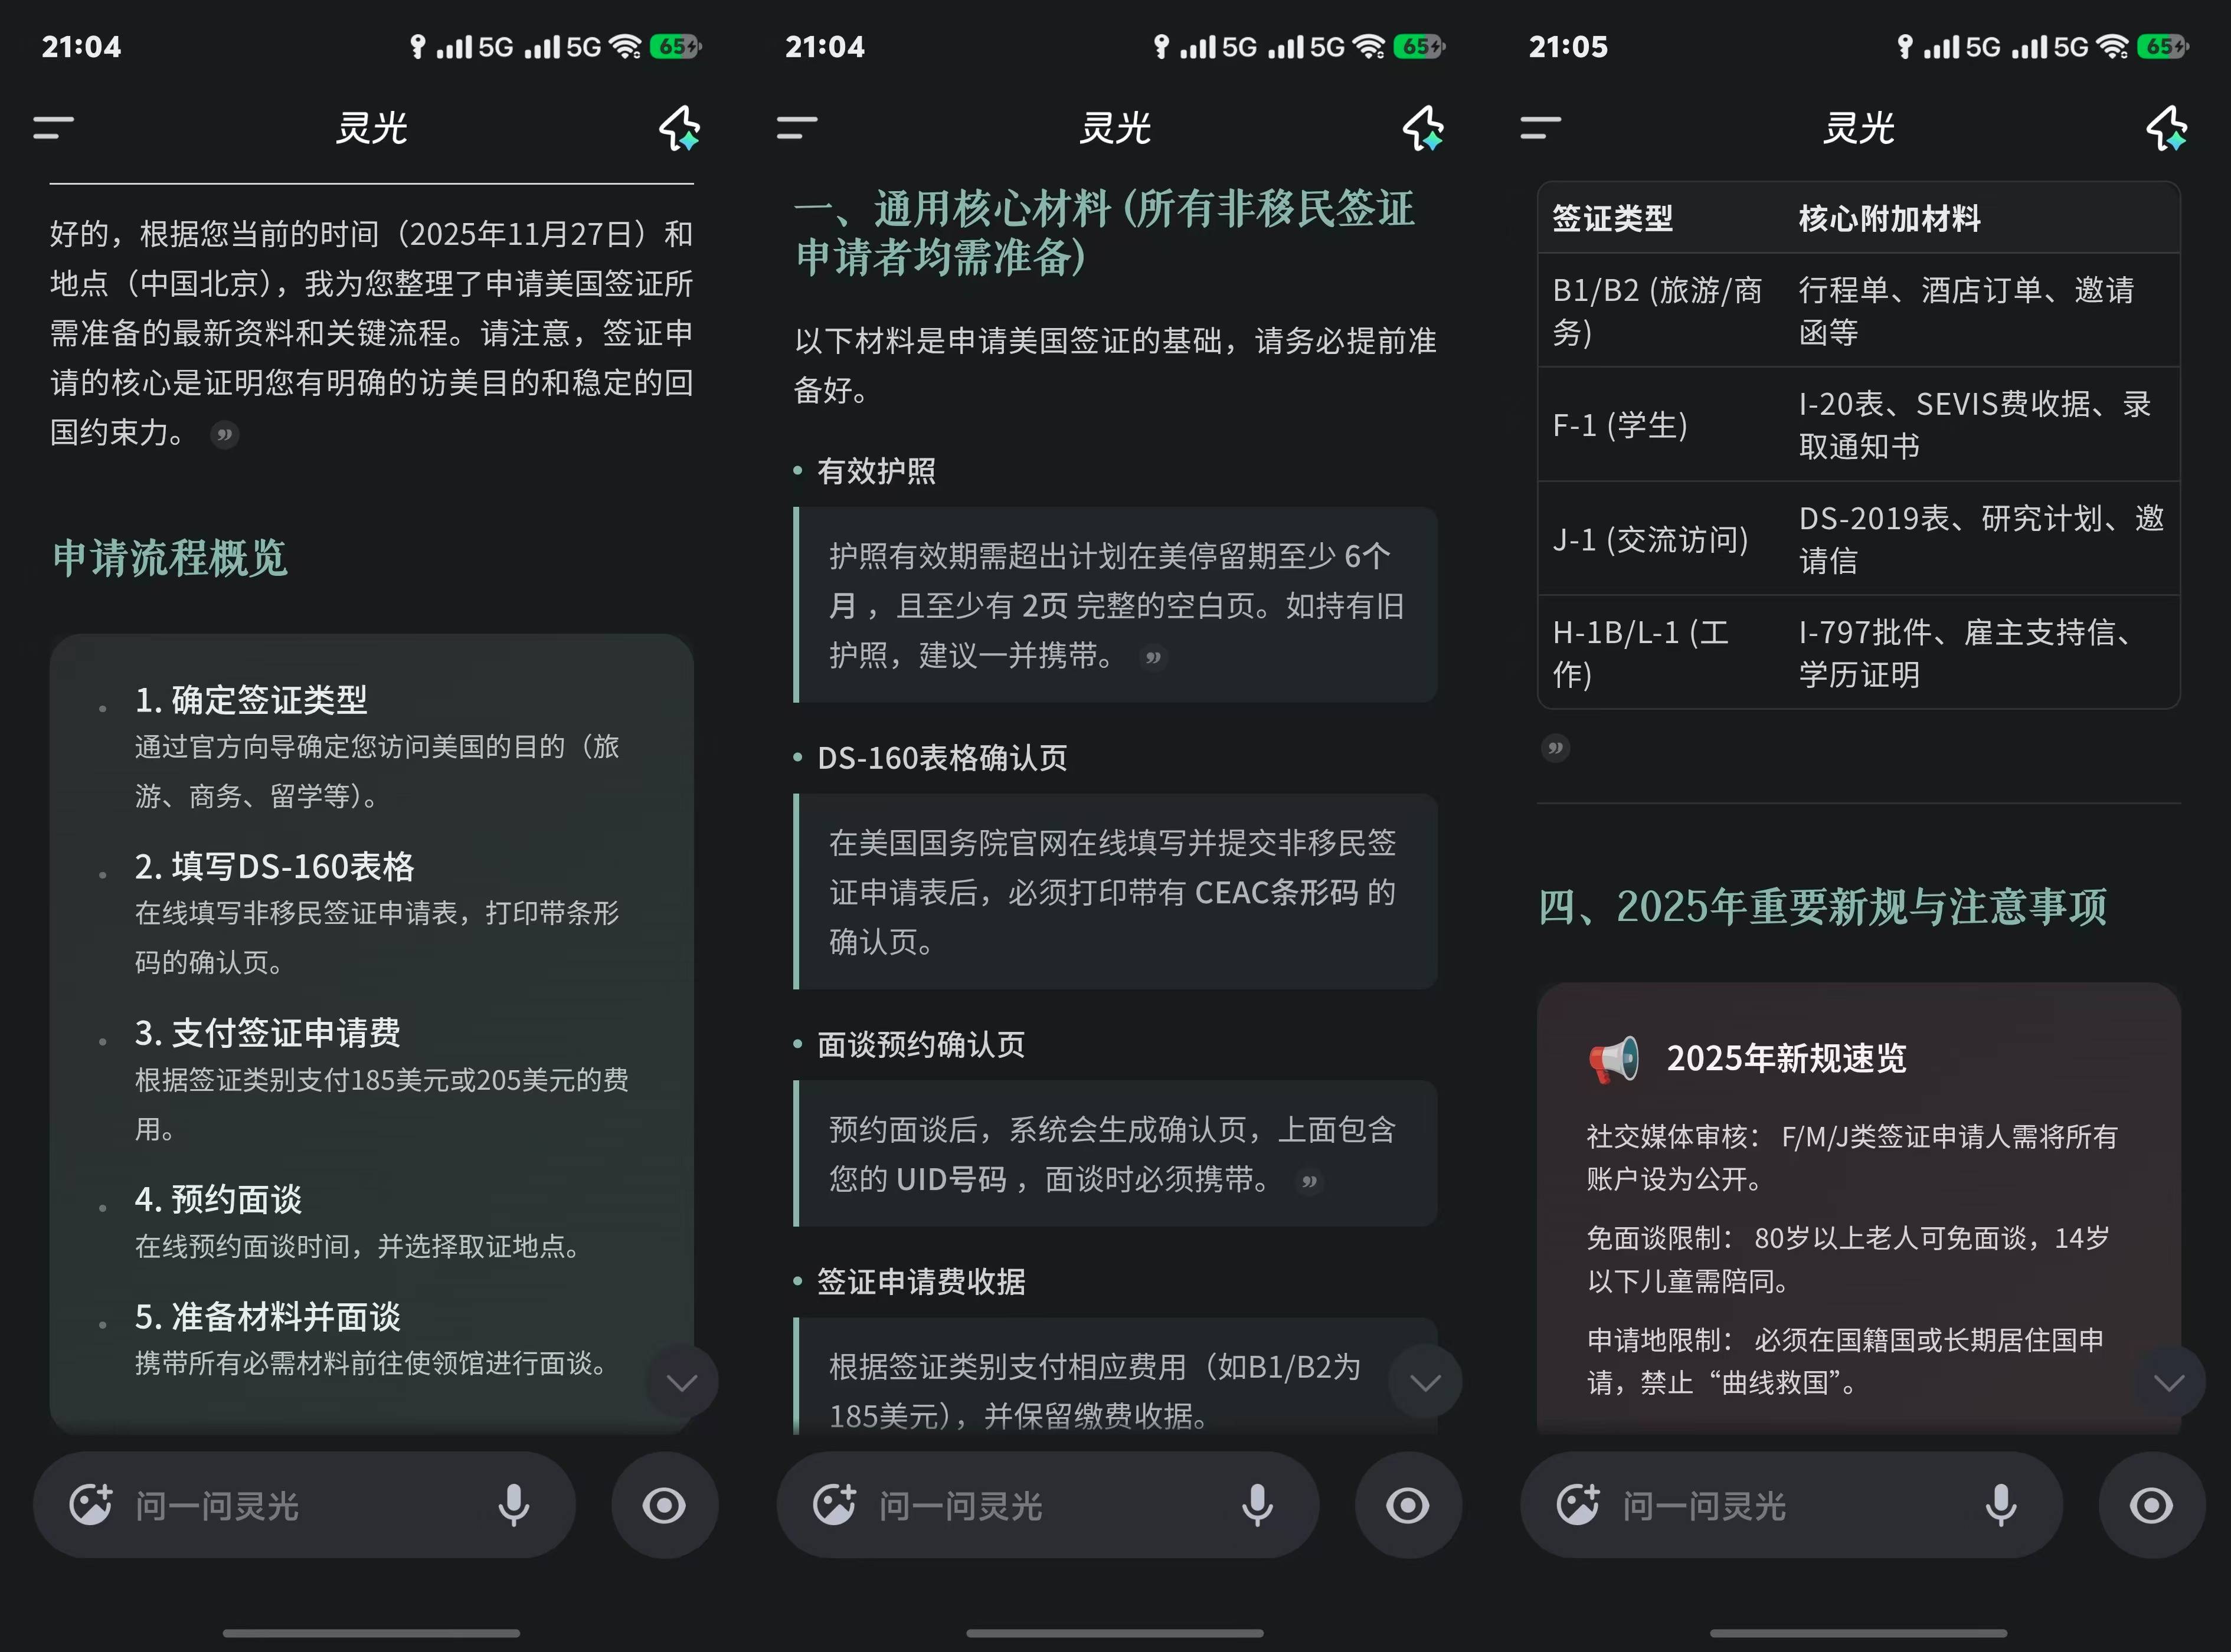Tap the lens icon on the second screen
Viewport: 2231px width, 1652px height.
pos(1408,1505)
